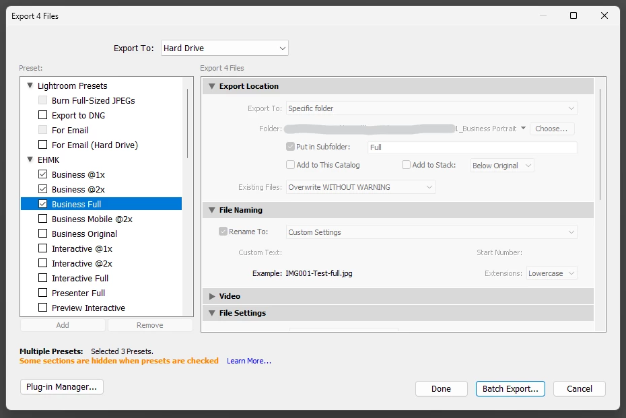Toggle the Rename To checkbox
The height and width of the screenshot is (418, 626).
tap(223, 231)
